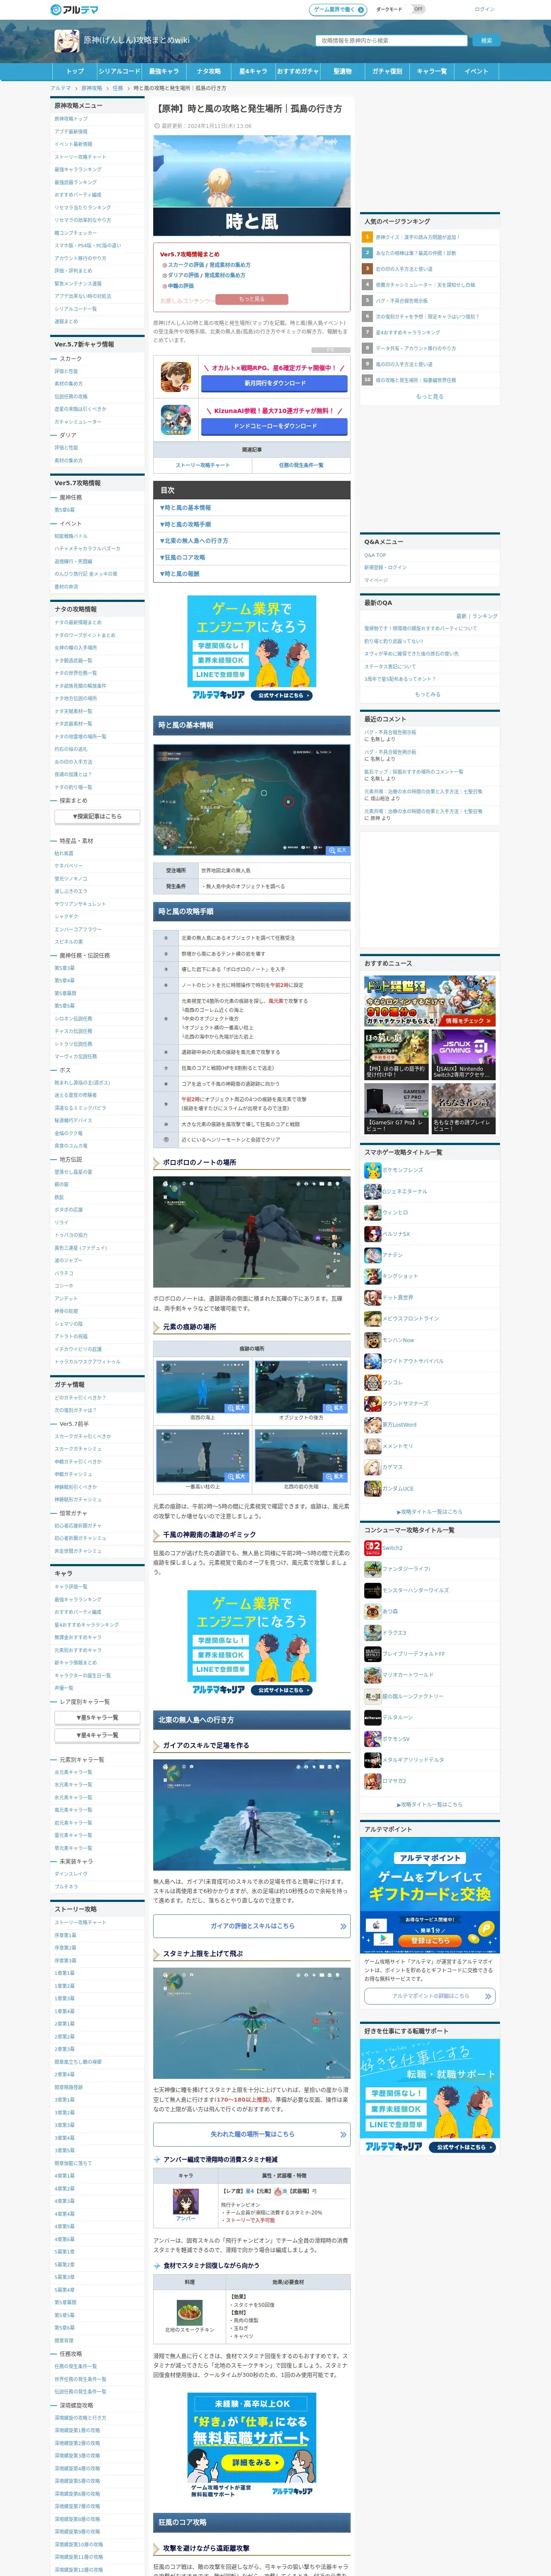Screen dimensions: 551x2576
Task: Click the 新月同行をダウンロード button
Action: (x=275, y=383)
